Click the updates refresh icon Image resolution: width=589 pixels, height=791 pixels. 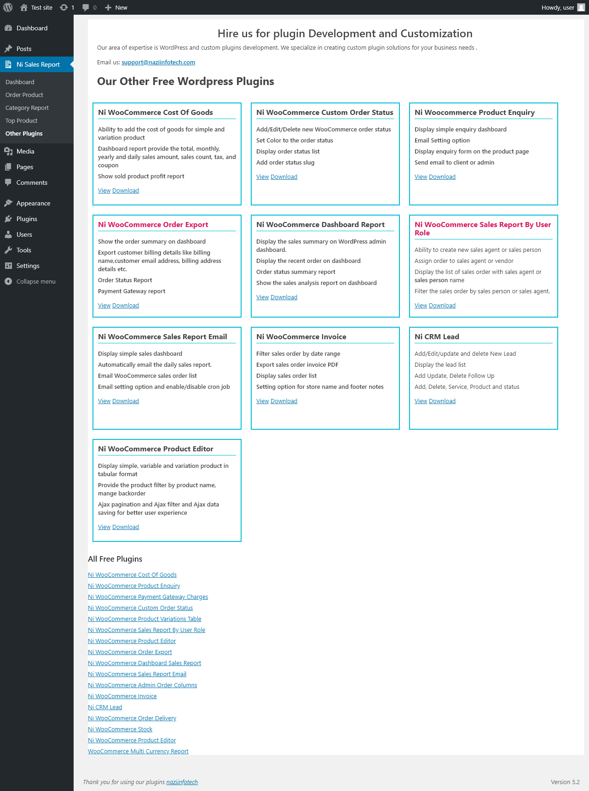[x=64, y=7]
